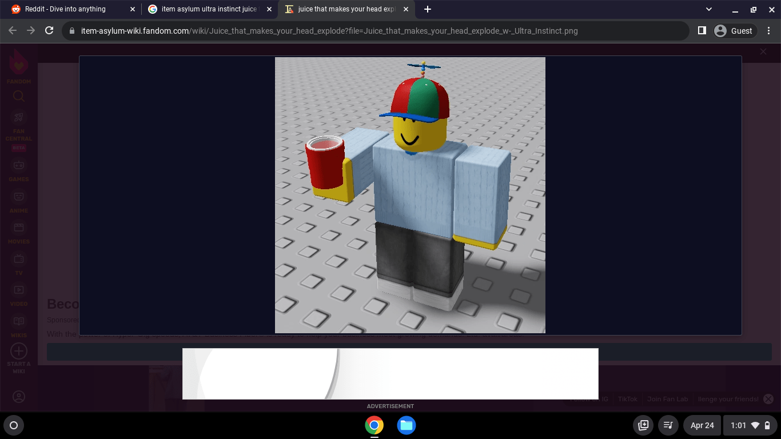Go to Anime in the Fandom sidebar
This screenshot has width=781, height=439.
pyautogui.click(x=19, y=202)
